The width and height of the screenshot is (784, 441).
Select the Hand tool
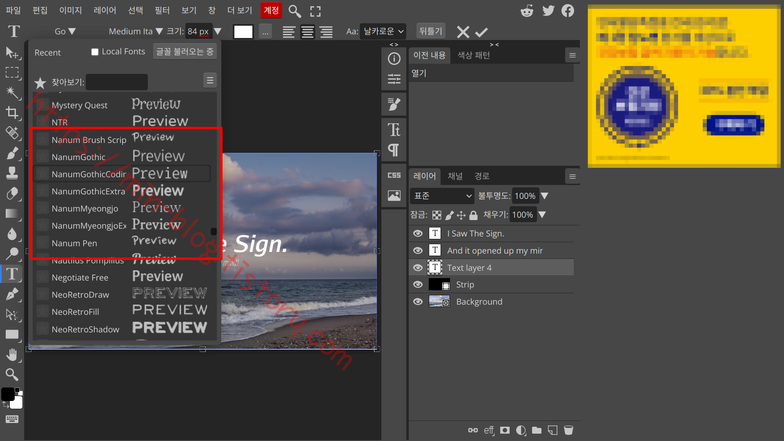click(12, 354)
